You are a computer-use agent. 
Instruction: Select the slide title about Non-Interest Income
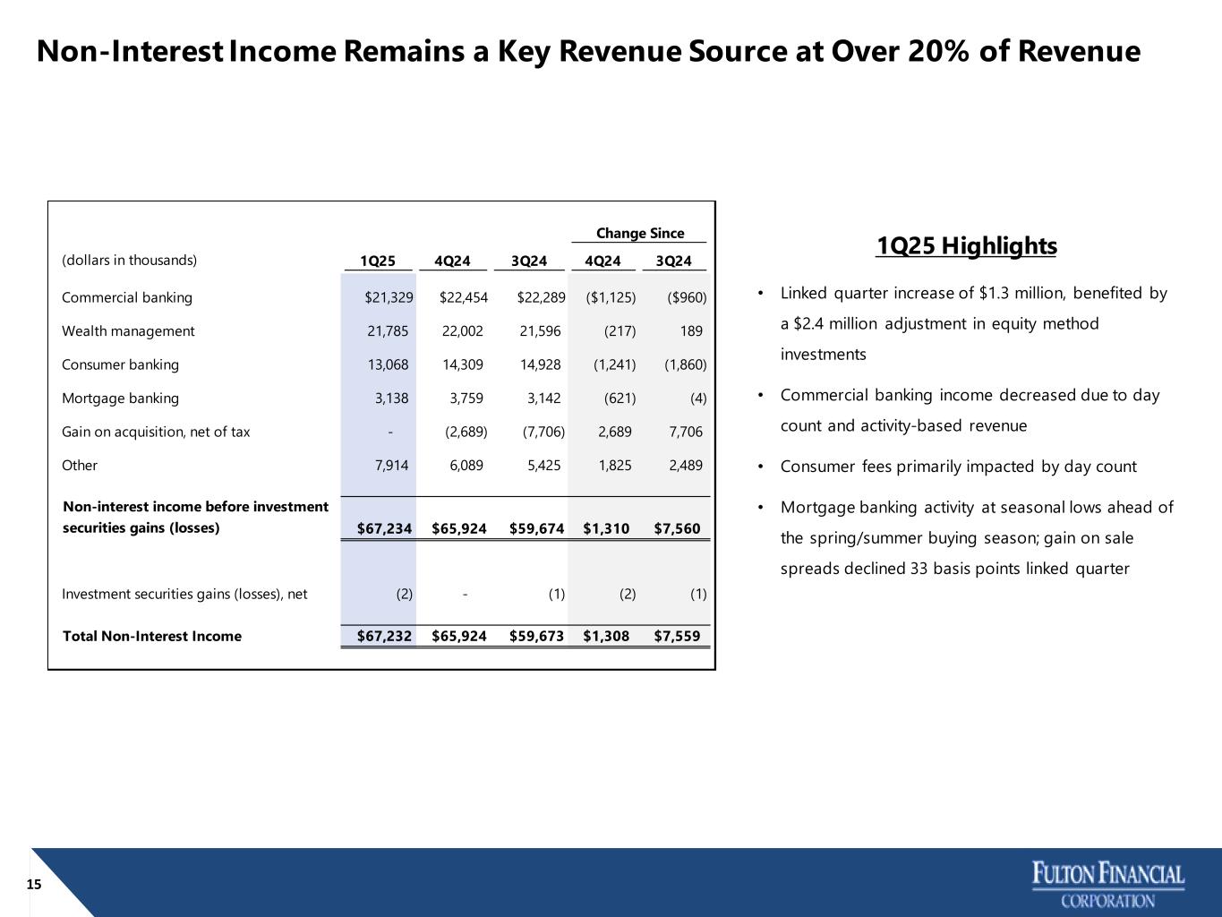click(x=588, y=52)
